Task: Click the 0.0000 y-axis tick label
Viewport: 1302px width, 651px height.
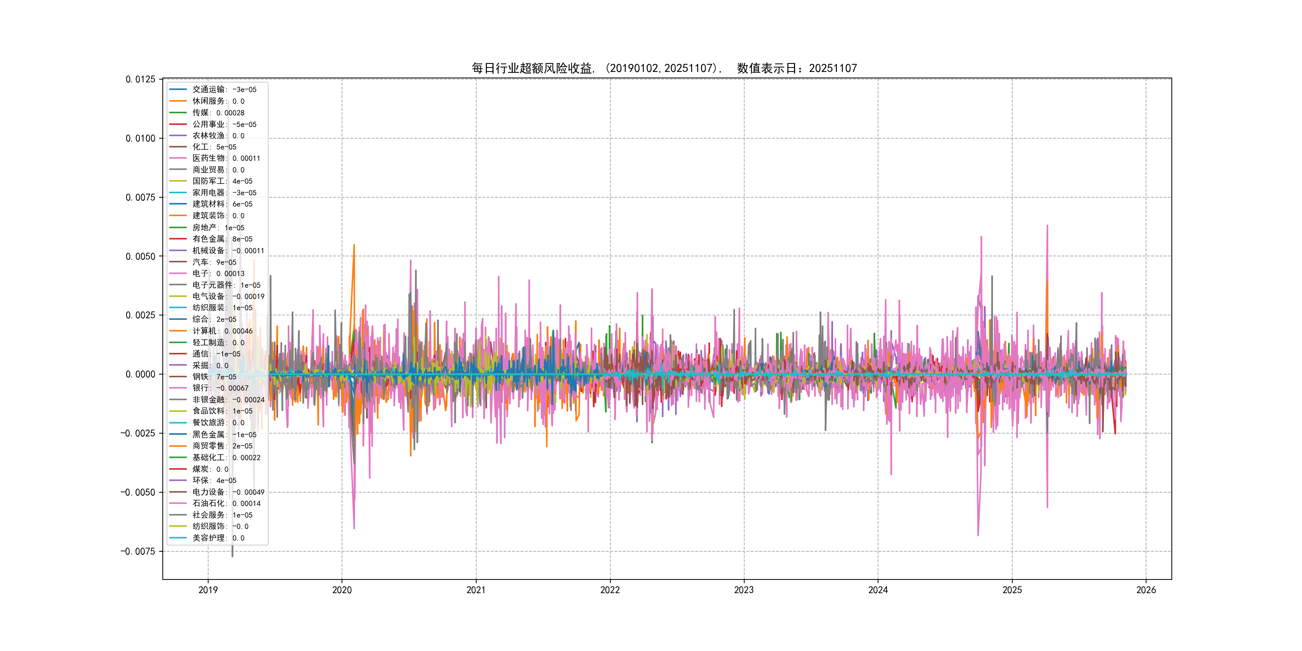Action: pyautogui.click(x=140, y=374)
